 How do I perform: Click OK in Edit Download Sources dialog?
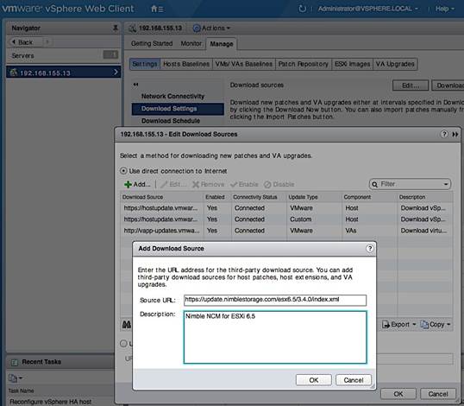click(x=398, y=394)
